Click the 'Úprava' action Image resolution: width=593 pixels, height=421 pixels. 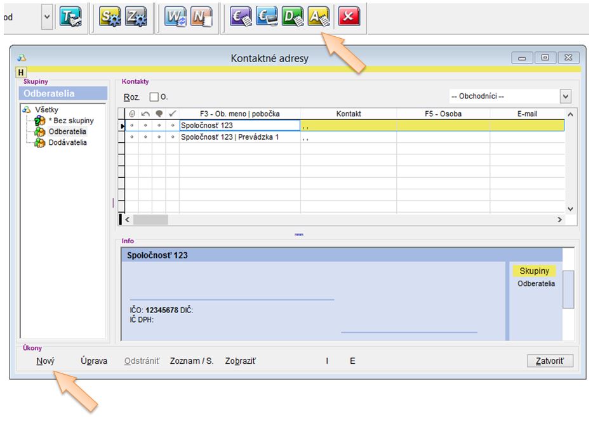(94, 361)
